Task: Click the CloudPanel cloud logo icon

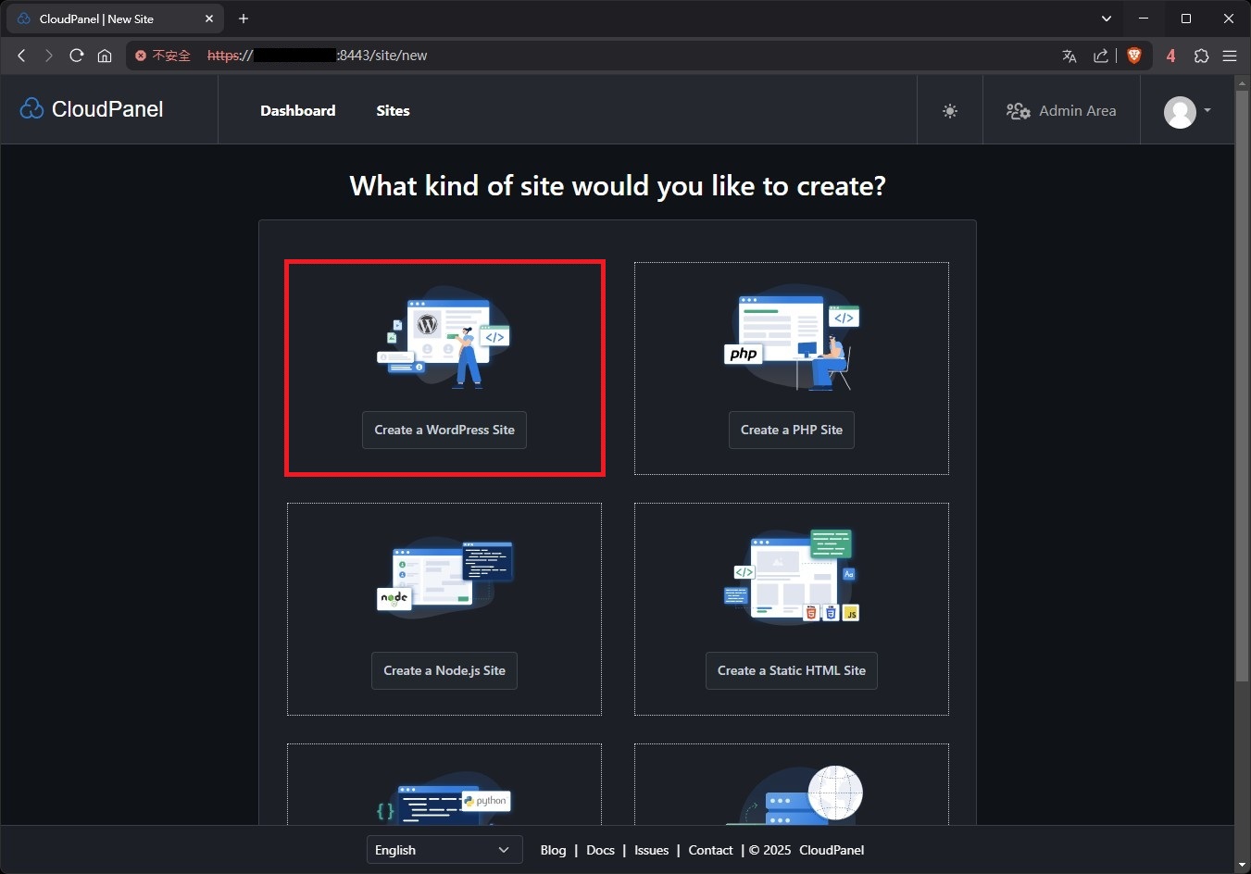Action: (x=31, y=109)
